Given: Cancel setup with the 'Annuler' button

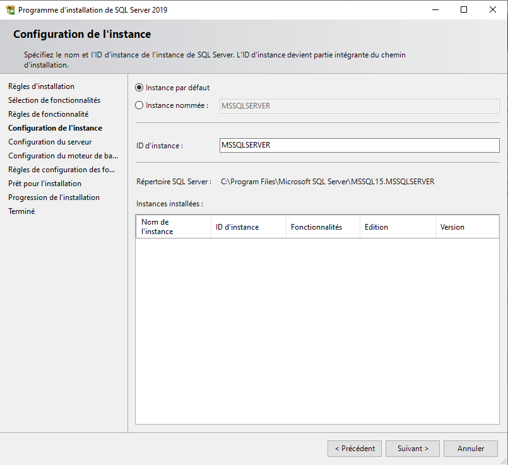Looking at the screenshot, I should click(x=471, y=449).
